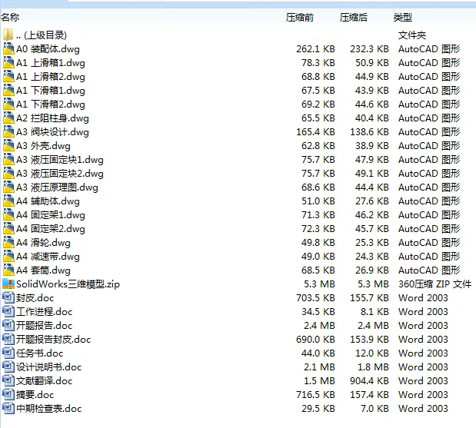Click the A4 套筒.dwg file icon

pos(8,270)
